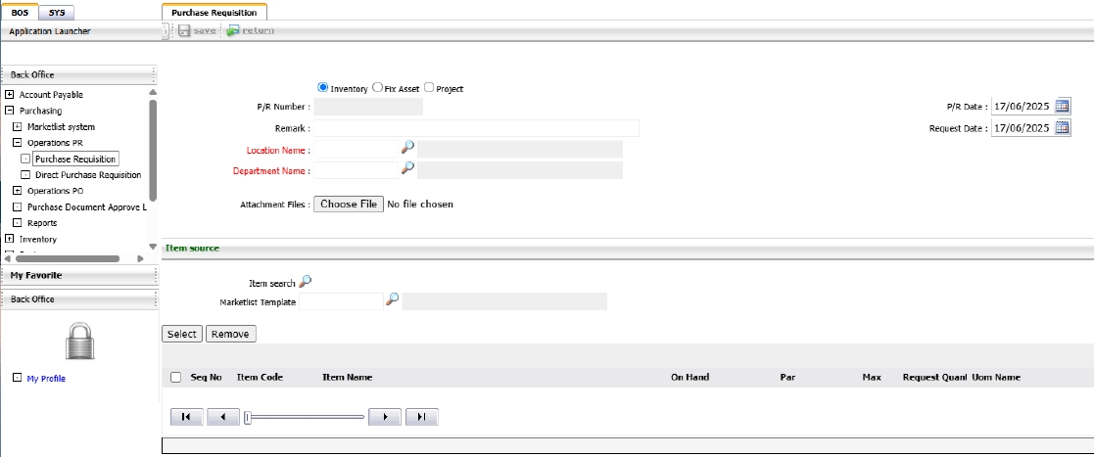Click the return toolbar icon

coord(233,31)
